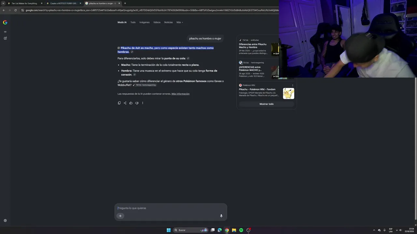Screen dimensions: 417x234
Task: Click the 'pikachu es hombre o mujer' query bubble
Action: click(205, 39)
